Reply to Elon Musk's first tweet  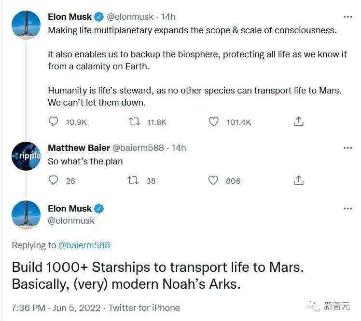(x=54, y=122)
